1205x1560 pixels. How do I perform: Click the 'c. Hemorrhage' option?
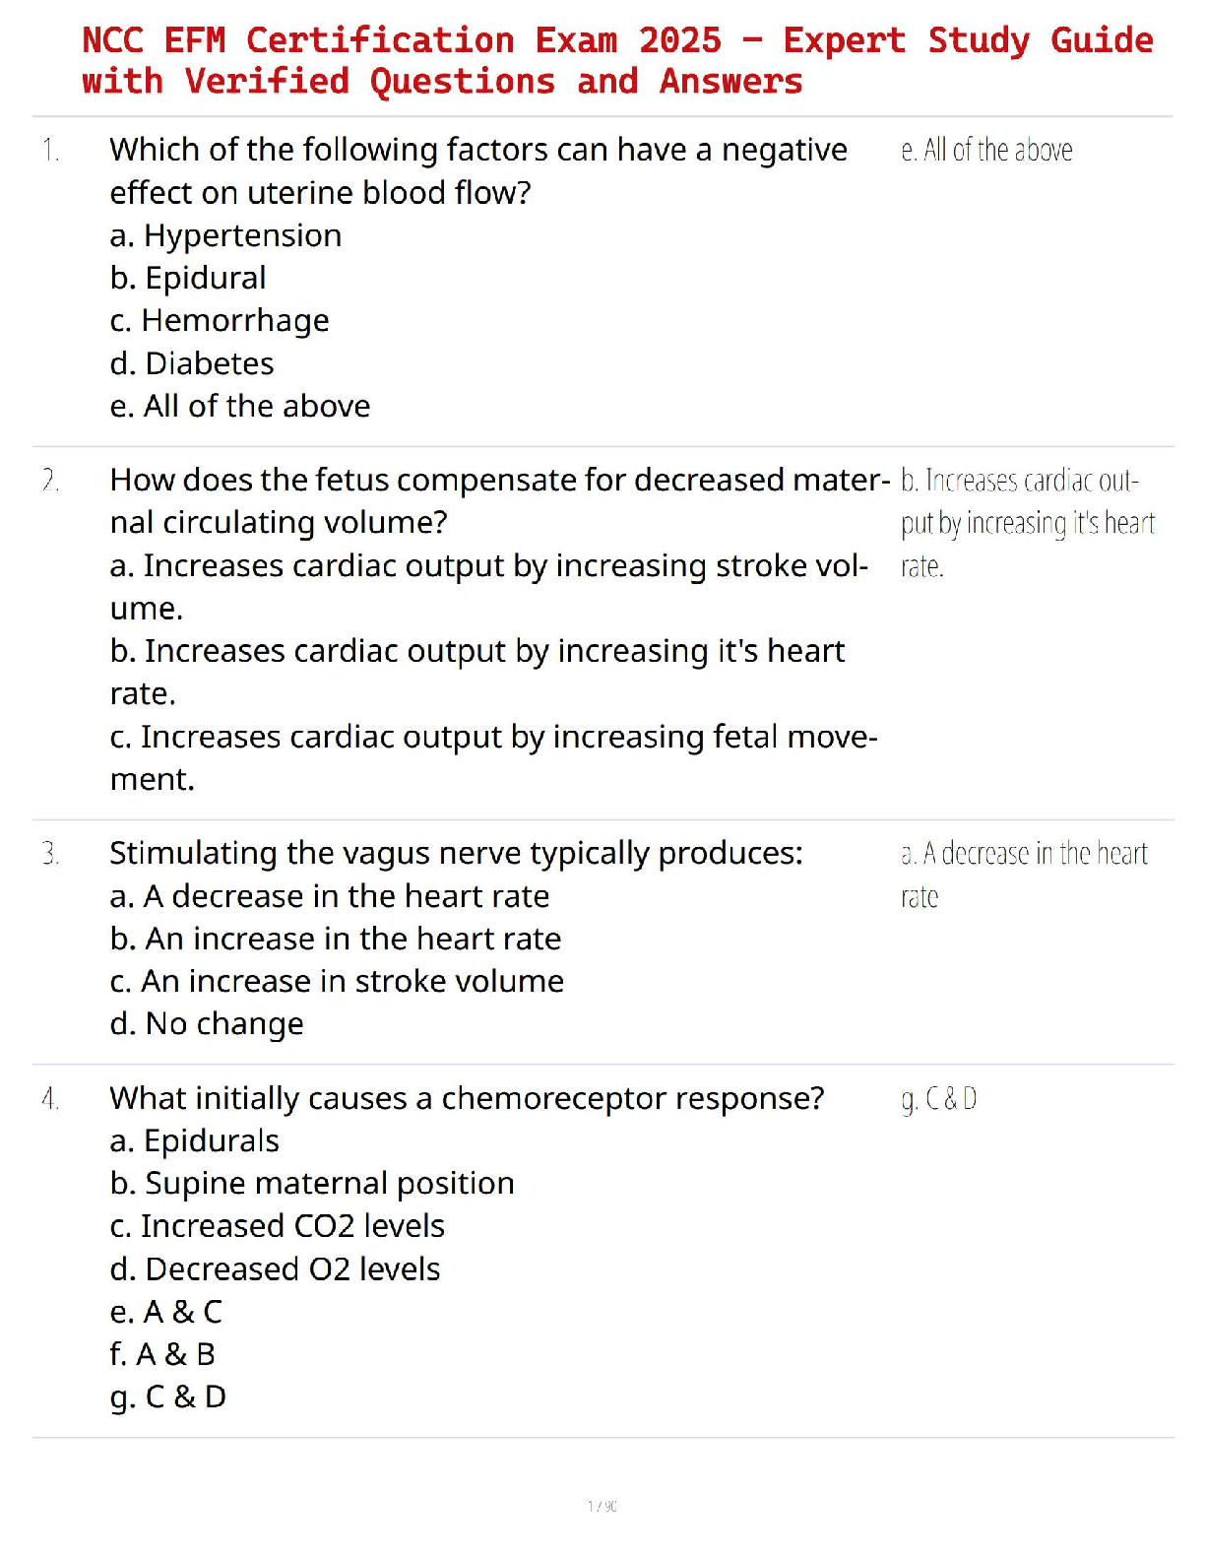pyautogui.click(x=220, y=321)
